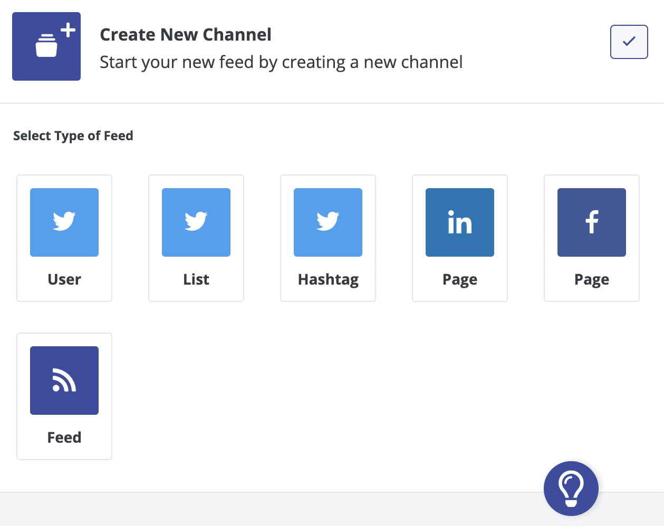This screenshot has height=526, width=664.
Task: Click the "Create New Channel" heading
Action: coord(186,35)
